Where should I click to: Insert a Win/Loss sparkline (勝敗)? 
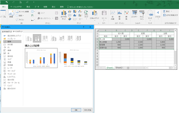click(x=126, y=15)
